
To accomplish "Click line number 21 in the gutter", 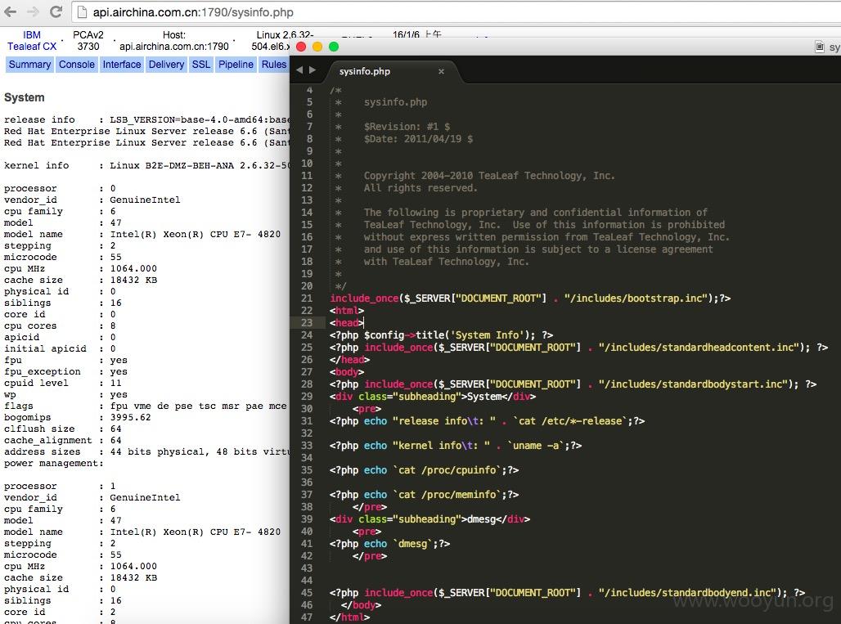I will click(x=307, y=298).
